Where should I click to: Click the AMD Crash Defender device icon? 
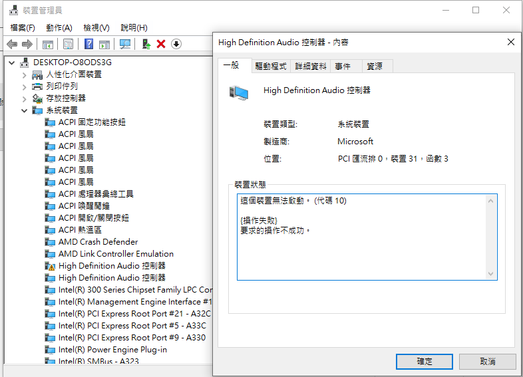click(50, 242)
